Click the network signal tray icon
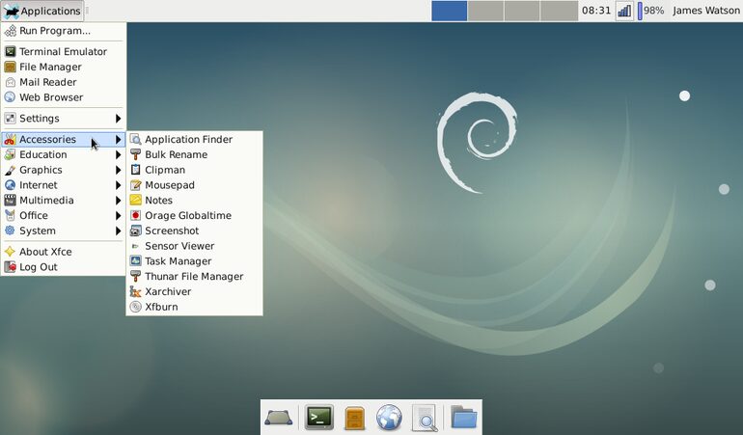Image resolution: width=743 pixels, height=435 pixels. point(624,11)
